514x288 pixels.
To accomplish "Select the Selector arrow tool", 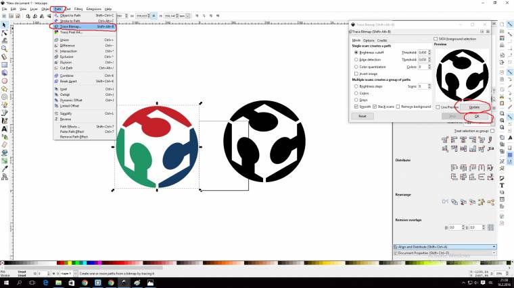I will 4,25.
